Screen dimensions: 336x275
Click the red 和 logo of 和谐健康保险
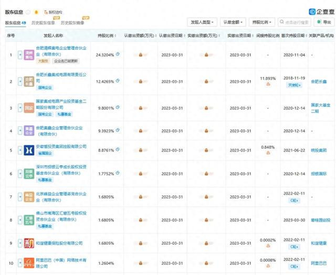coord(29,243)
